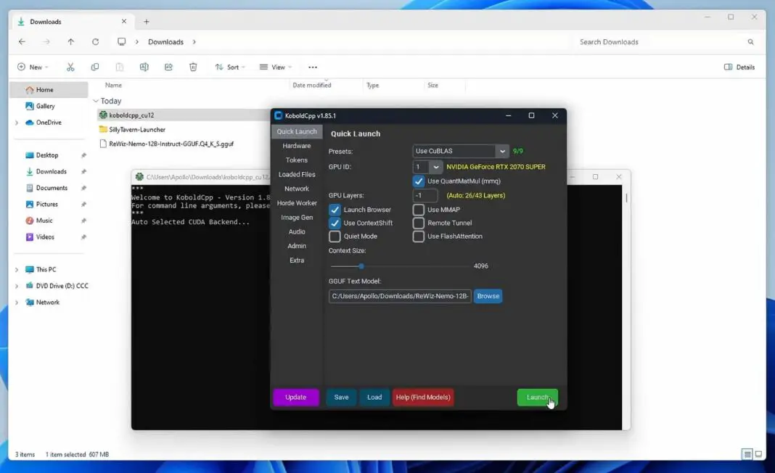Enable Use FlashAttention checkbox
The width and height of the screenshot is (775, 473).
pyautogui.click(x=419, y=236)
